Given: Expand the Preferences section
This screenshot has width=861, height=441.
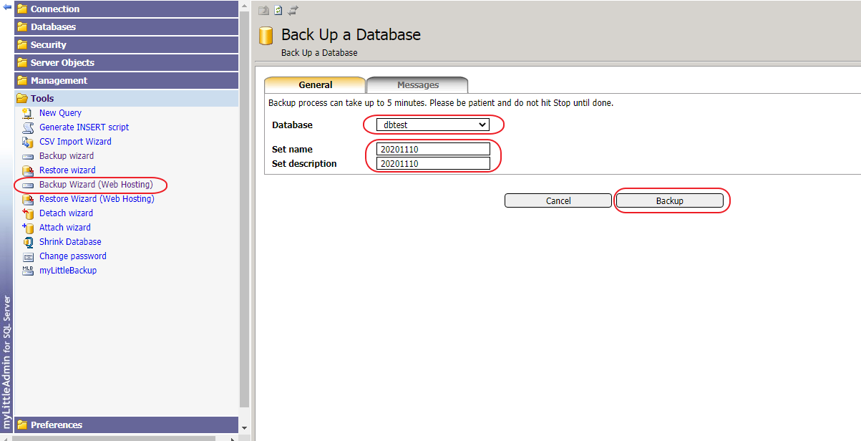Looking at the screenshot, I should click(57, 425).
